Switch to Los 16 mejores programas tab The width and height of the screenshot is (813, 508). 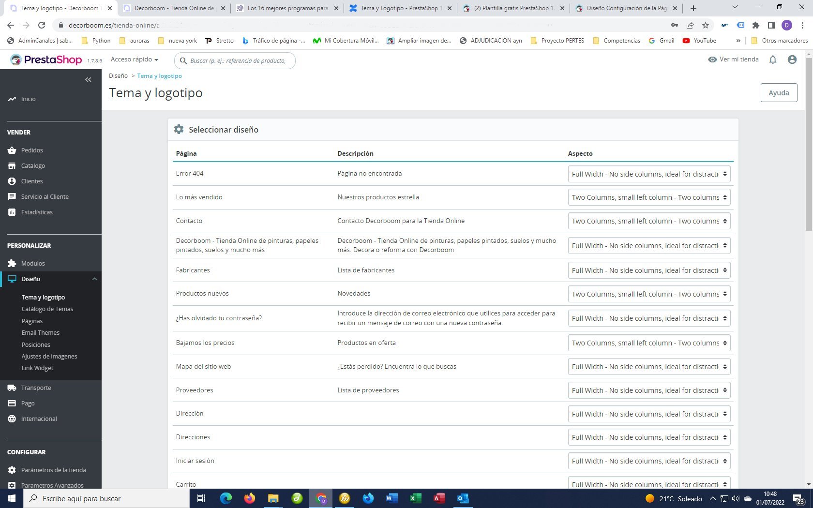287,8
